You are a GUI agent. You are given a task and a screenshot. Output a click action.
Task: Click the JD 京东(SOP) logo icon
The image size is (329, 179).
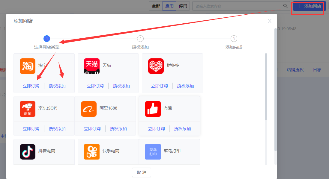[28, 109]
